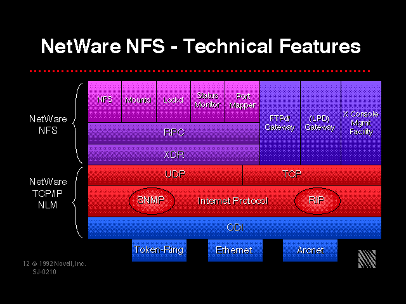Select the Token-Ring block
Image resolution: width=406 pixels, height=304 pixels.
pyautogui.click(x=159, y=250)
